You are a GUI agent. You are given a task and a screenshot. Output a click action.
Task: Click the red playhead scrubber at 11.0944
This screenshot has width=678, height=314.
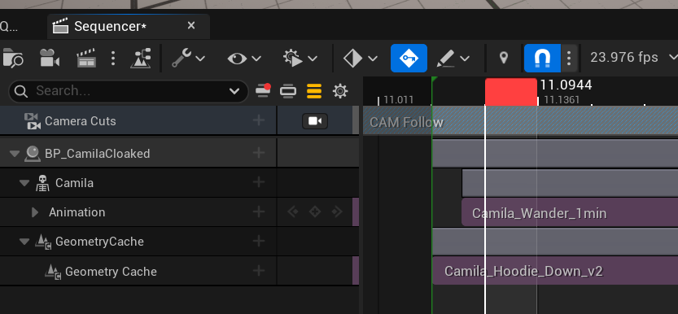coord(510,92)
